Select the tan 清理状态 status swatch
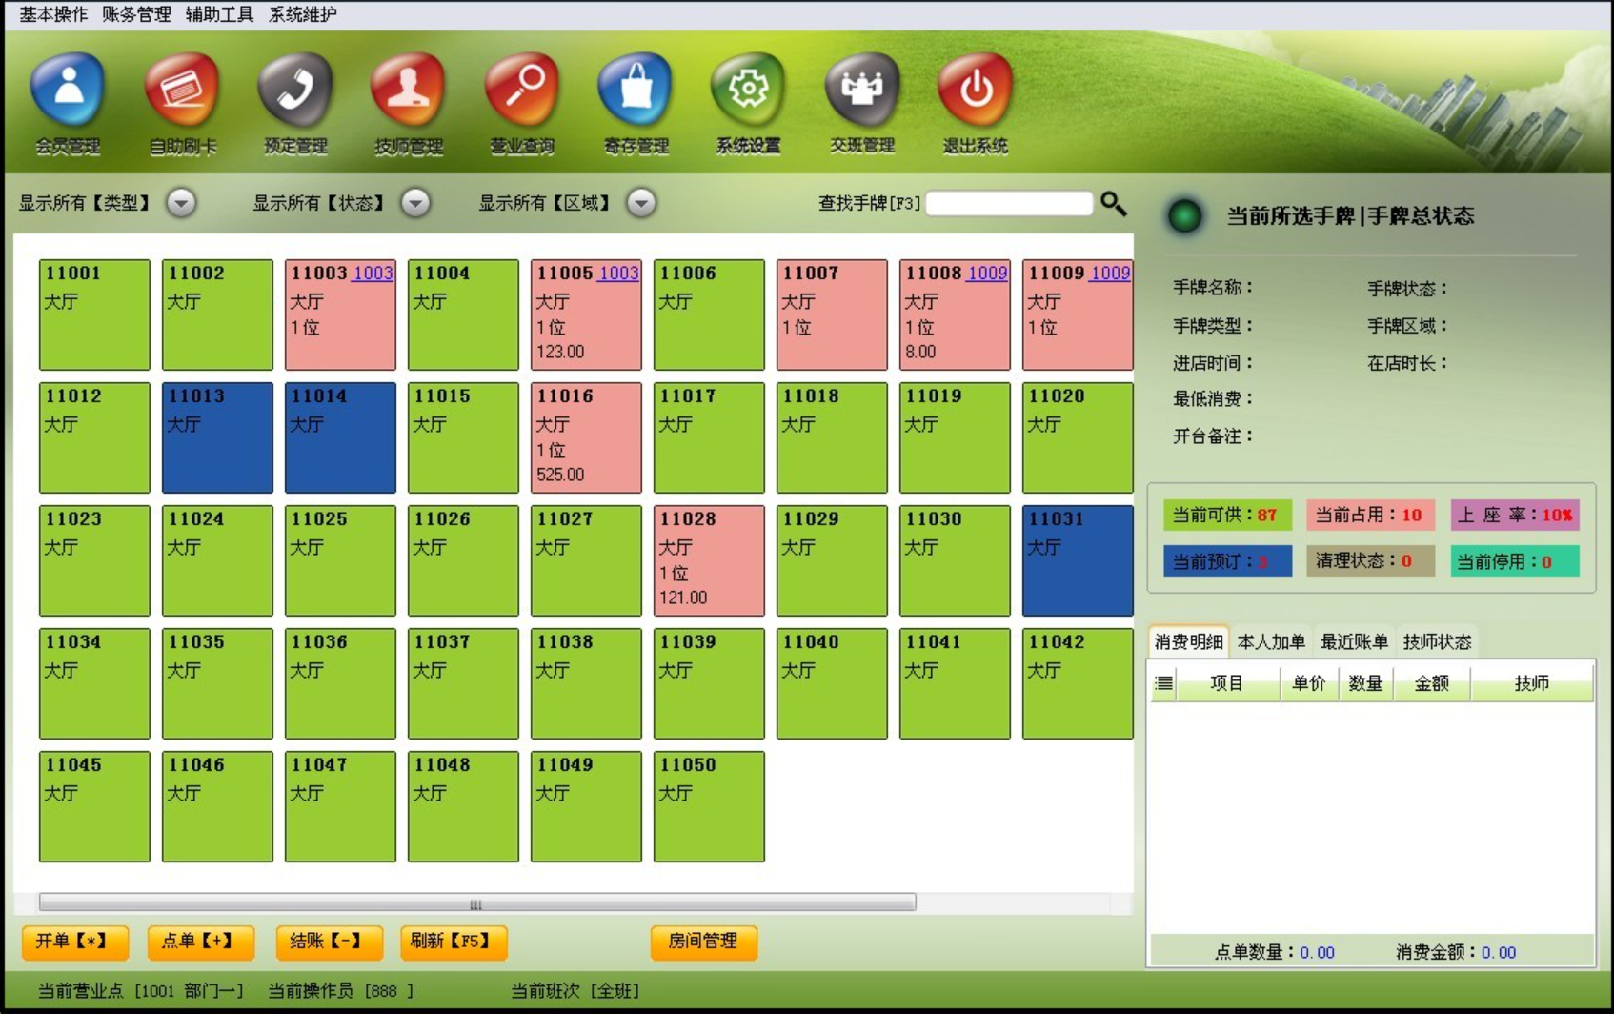Viewport: 1614px width, 1014px height. tap(1370, 561)
